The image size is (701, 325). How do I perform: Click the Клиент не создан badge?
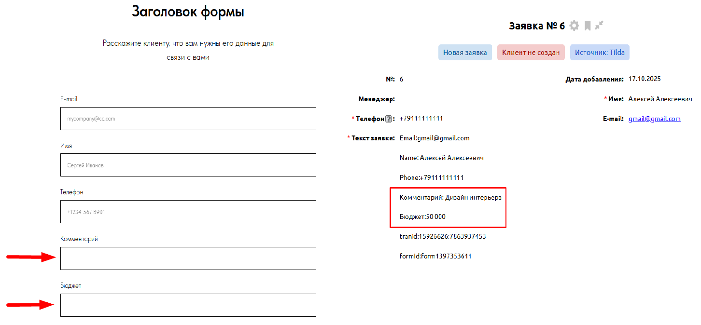pos(531,53)
